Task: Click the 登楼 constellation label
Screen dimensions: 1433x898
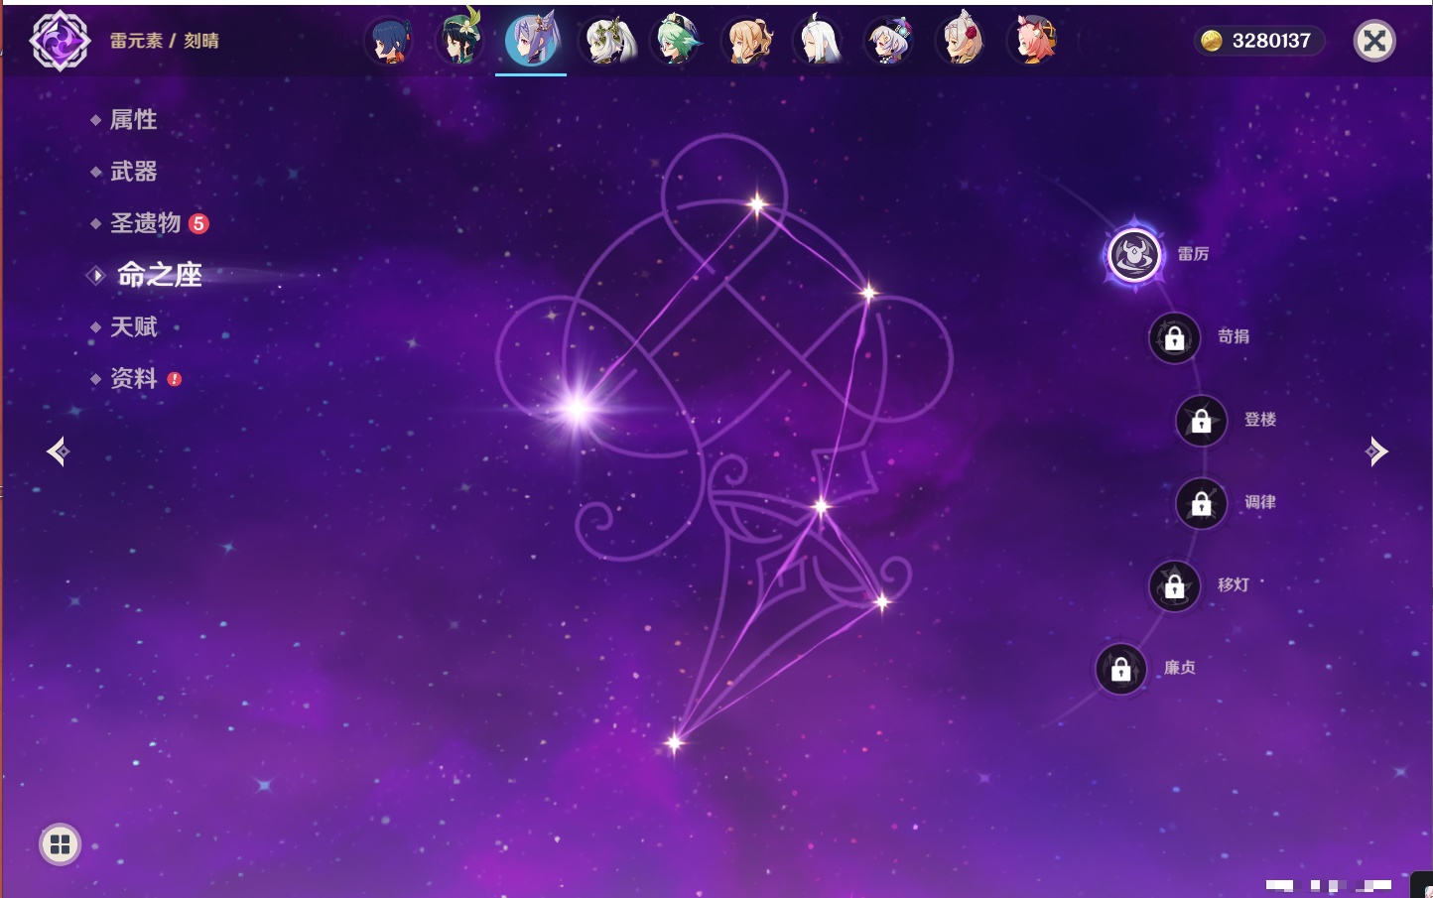Action: (1260, 419)
